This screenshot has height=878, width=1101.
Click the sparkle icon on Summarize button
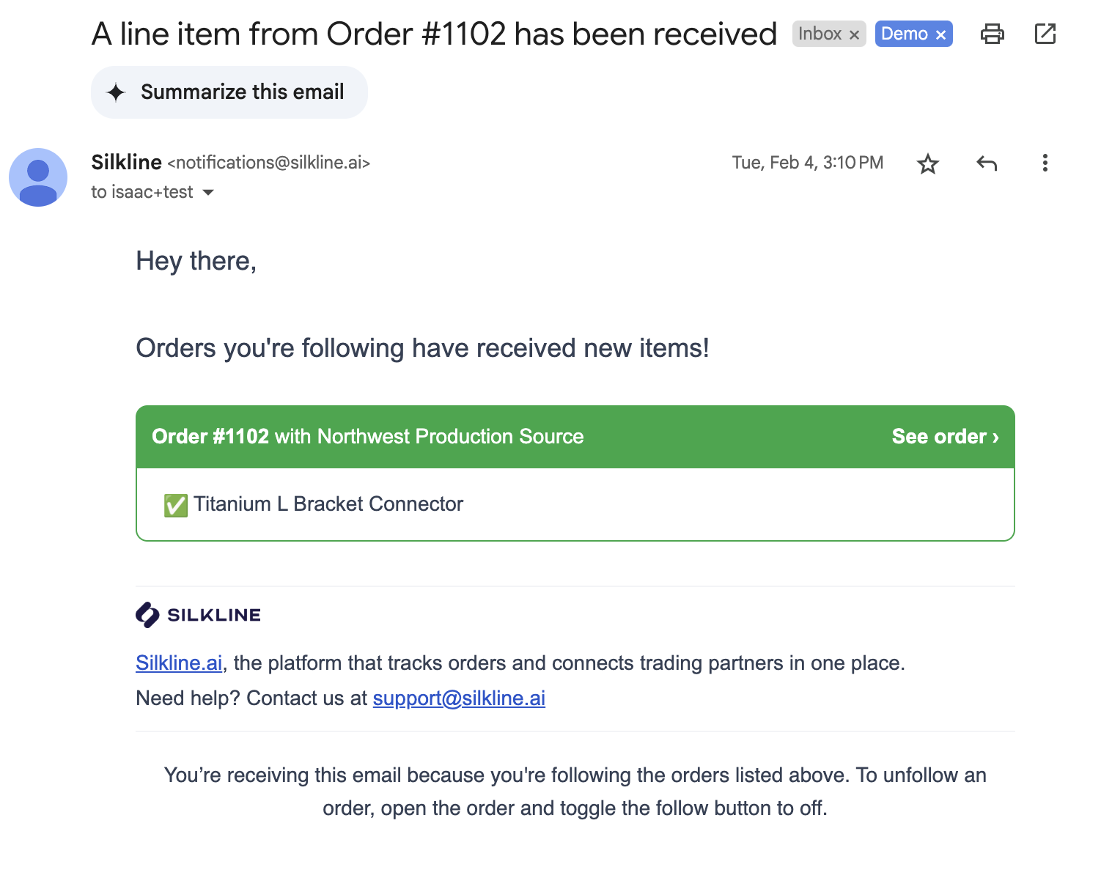pyautogui.click(x=116, y=92)
